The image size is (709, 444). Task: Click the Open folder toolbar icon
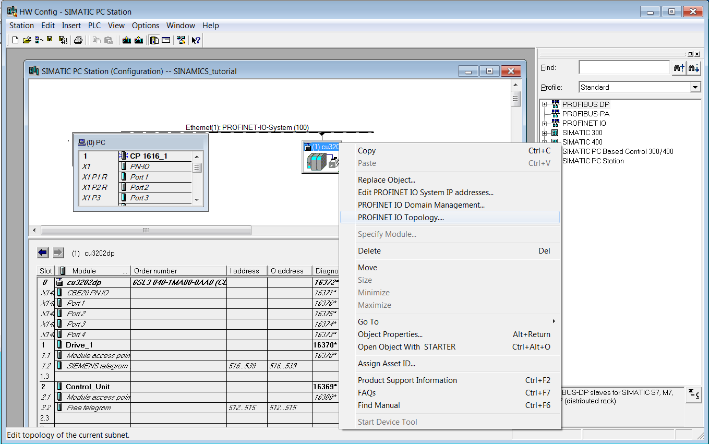click(x=27, y=40)
